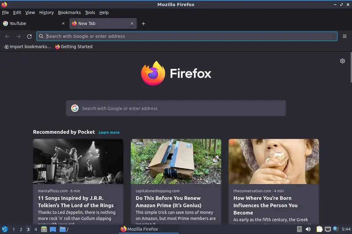Open the File menu

pyautogui.click(x=5, y=12)
